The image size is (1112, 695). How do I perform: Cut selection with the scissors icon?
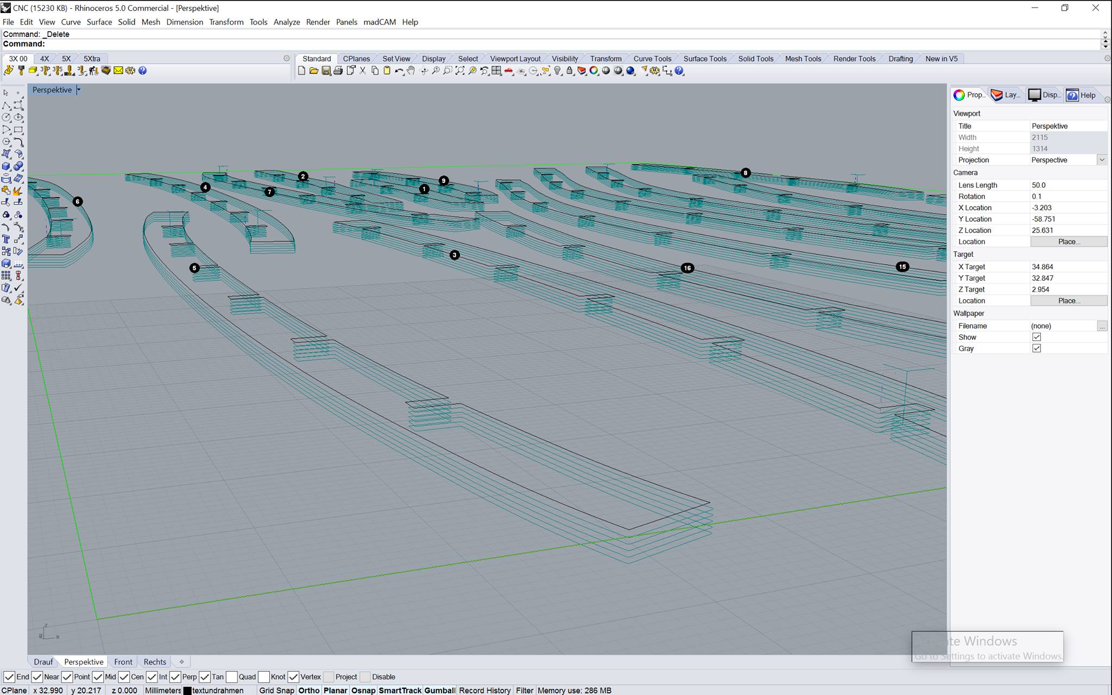[363, 71]
